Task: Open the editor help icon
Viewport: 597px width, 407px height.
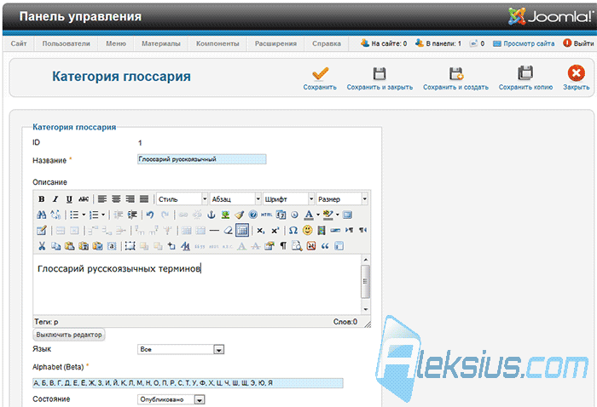Action: click(x=252, y=215)
